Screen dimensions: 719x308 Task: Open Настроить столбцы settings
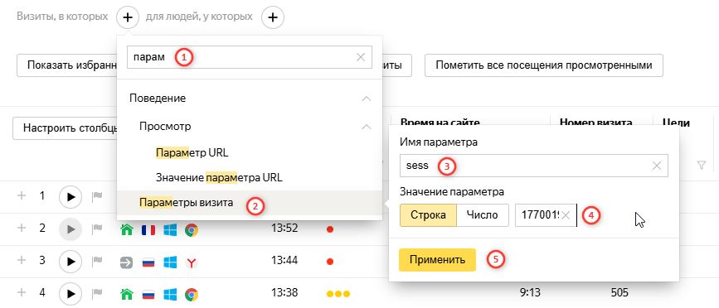pos(66,128)
